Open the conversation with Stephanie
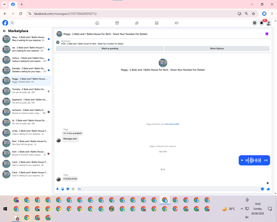The width and height of the screenshot is (277, 222). click(x=26, y=101)
